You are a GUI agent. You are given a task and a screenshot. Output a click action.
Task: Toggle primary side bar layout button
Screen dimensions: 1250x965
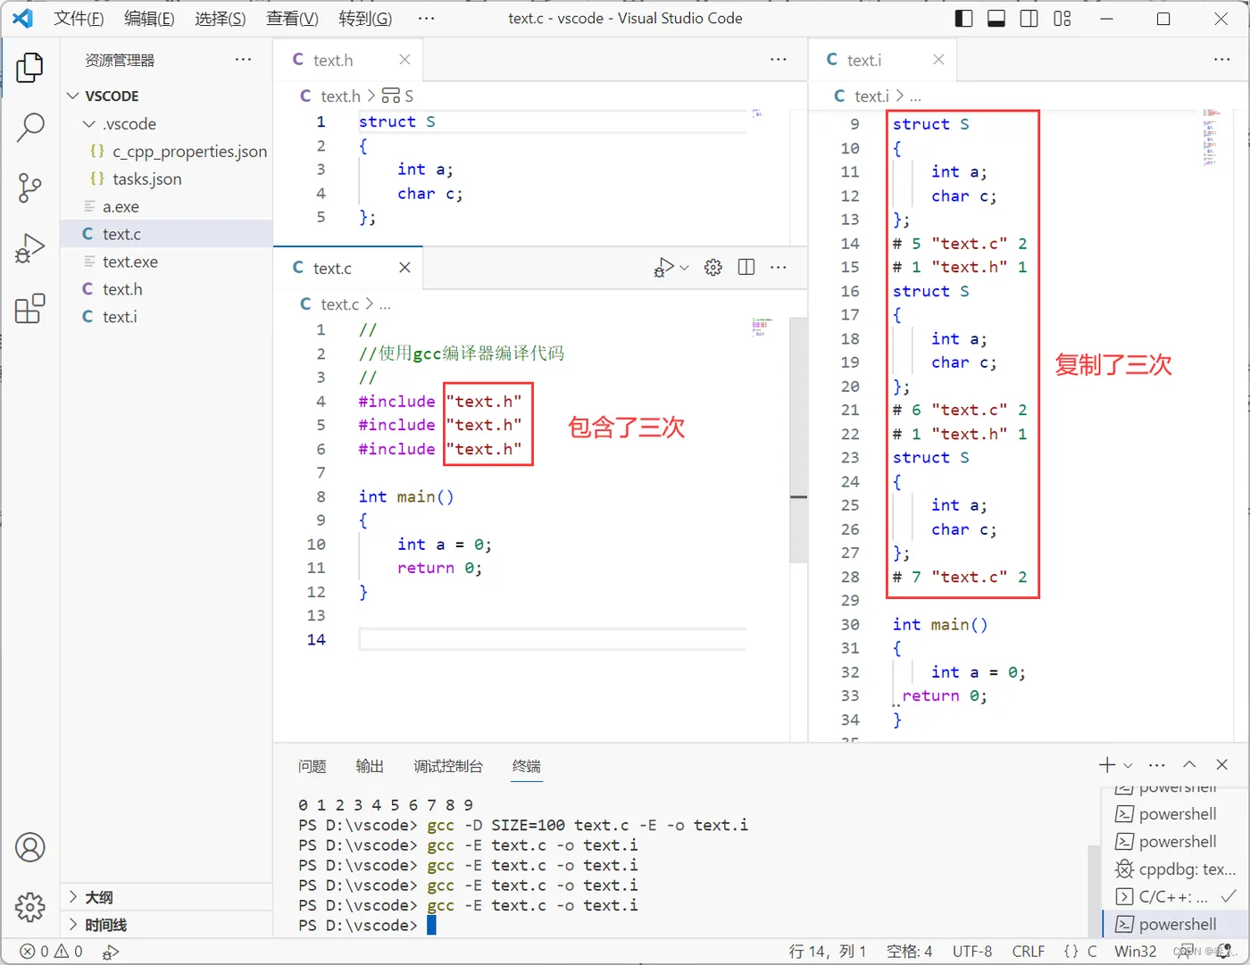pyautogui.click(x=963, y=19)
